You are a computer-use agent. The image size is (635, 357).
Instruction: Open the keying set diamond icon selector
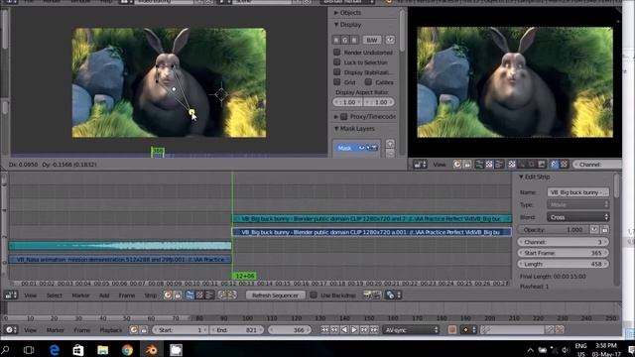coord(469,330)
